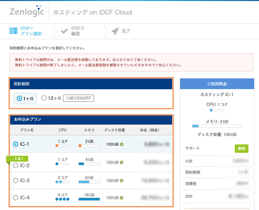Choose the IC-4 plan radio button
The image size is (259, 210).
coord(16,198)
